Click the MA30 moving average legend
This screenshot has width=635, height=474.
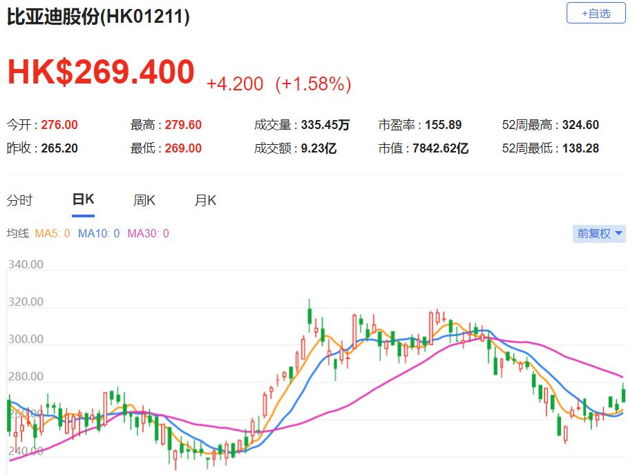[149, 233]
